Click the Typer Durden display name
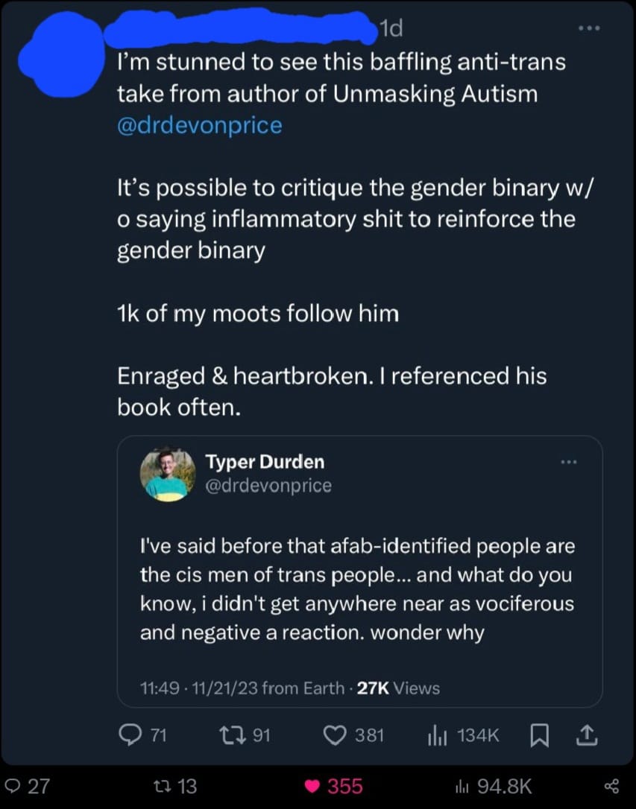Viewport: 636px width, 809px height. (265, 462)
